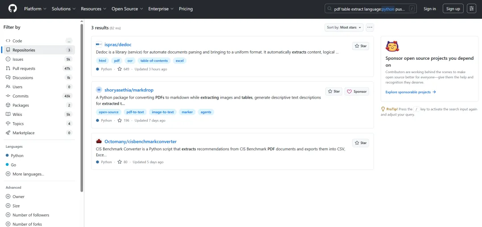Open the Explore sponsorable projects link
The width and height of the screenshot is (482, 227).
tap(411, 92)
